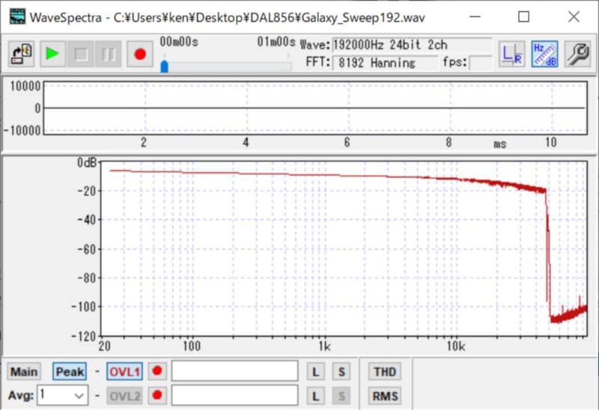This screenshot has height=410, width=599.
Task: Maximize the WaveSpectra window
Action: point(523,16)
